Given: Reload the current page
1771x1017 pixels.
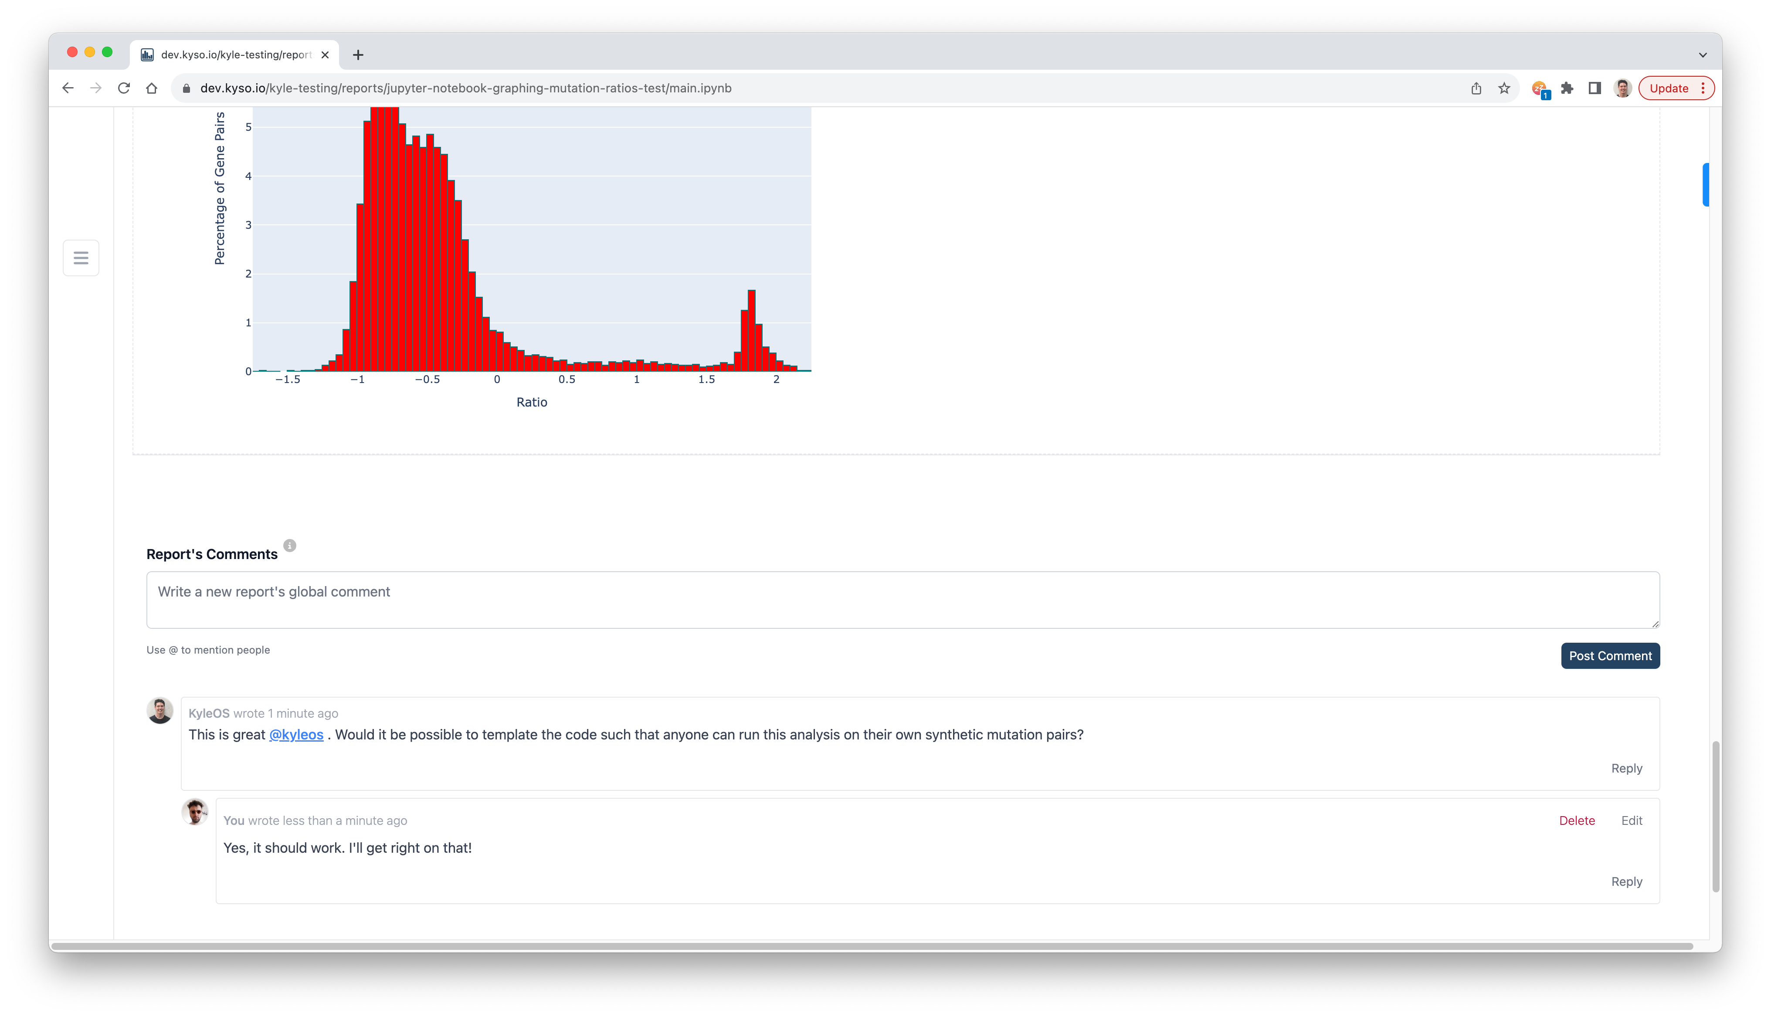Looking at the screenshot, I should point(124,88).
